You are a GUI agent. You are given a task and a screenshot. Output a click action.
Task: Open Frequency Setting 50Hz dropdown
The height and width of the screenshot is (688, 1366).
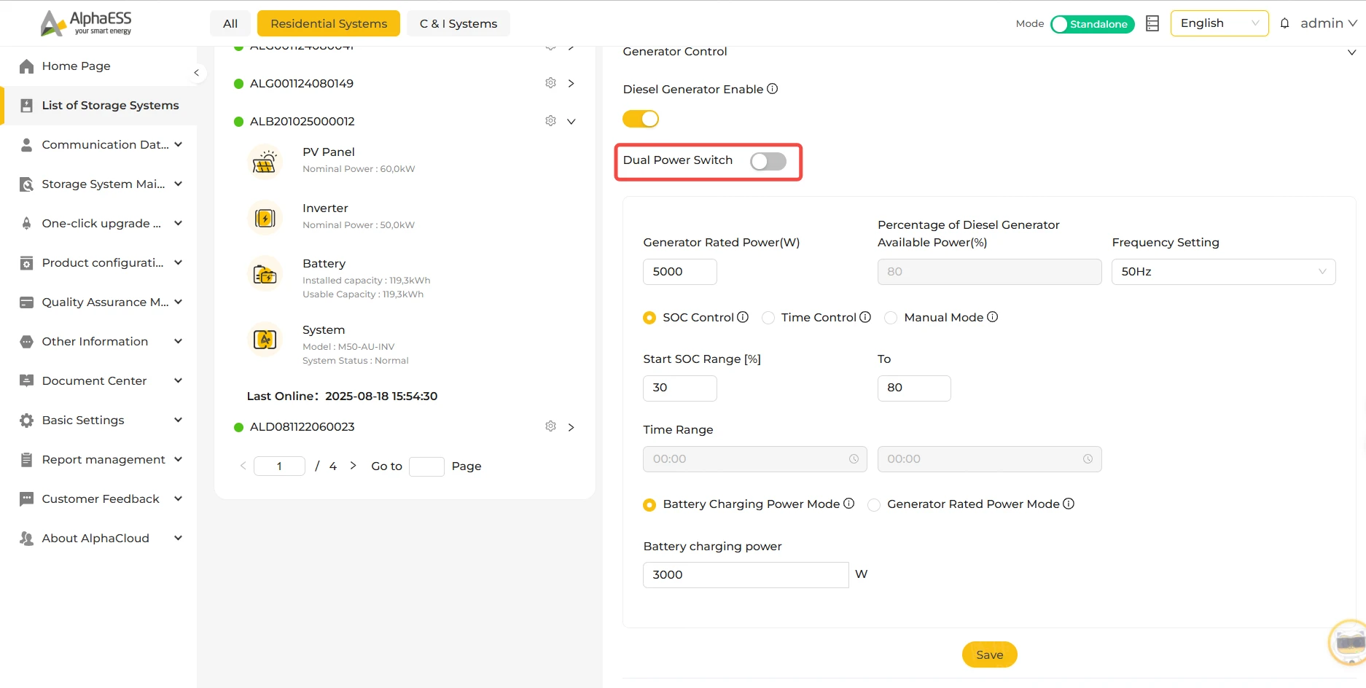click(x=1223, y=272)
